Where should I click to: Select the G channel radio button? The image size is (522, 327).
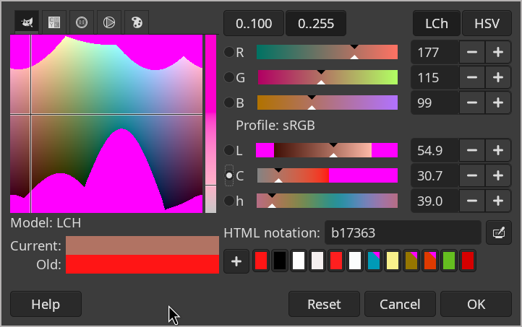click(229, 77)
